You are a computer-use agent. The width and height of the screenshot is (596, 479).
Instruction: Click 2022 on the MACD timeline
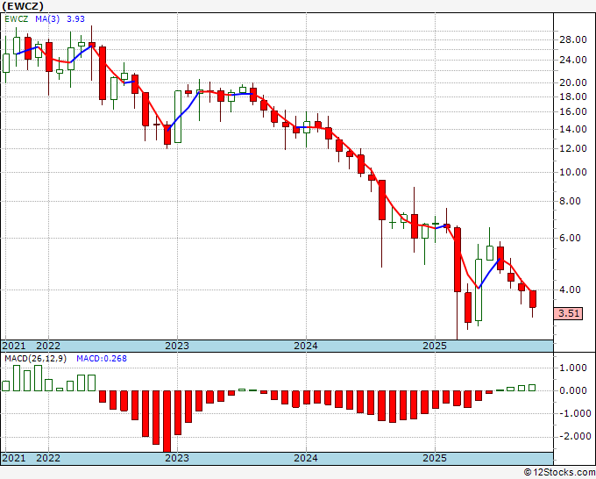tap(48, 458)
